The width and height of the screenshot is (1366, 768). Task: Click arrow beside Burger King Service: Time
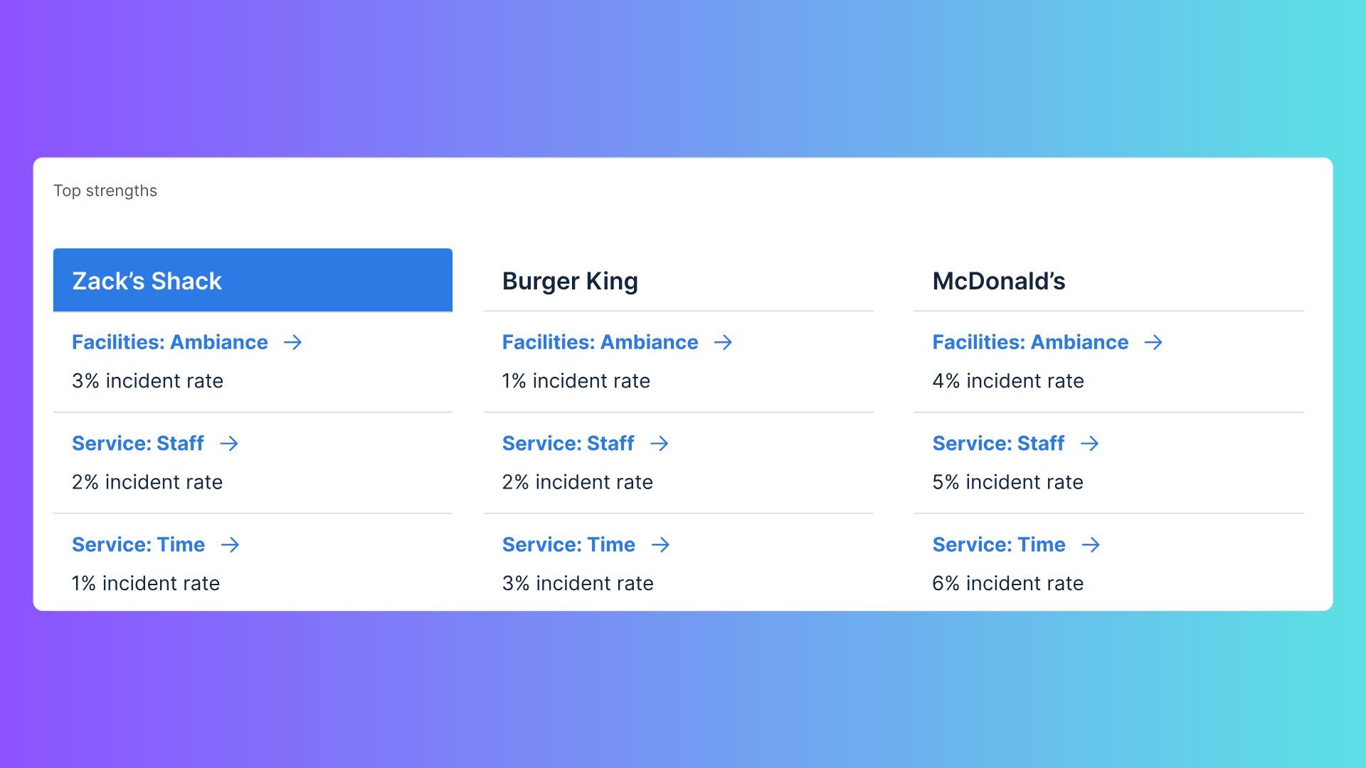(660, 545)
